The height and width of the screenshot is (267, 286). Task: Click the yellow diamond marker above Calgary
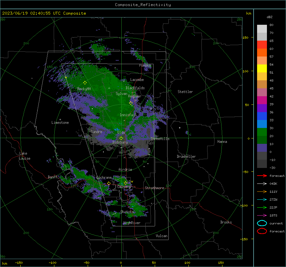126,183
